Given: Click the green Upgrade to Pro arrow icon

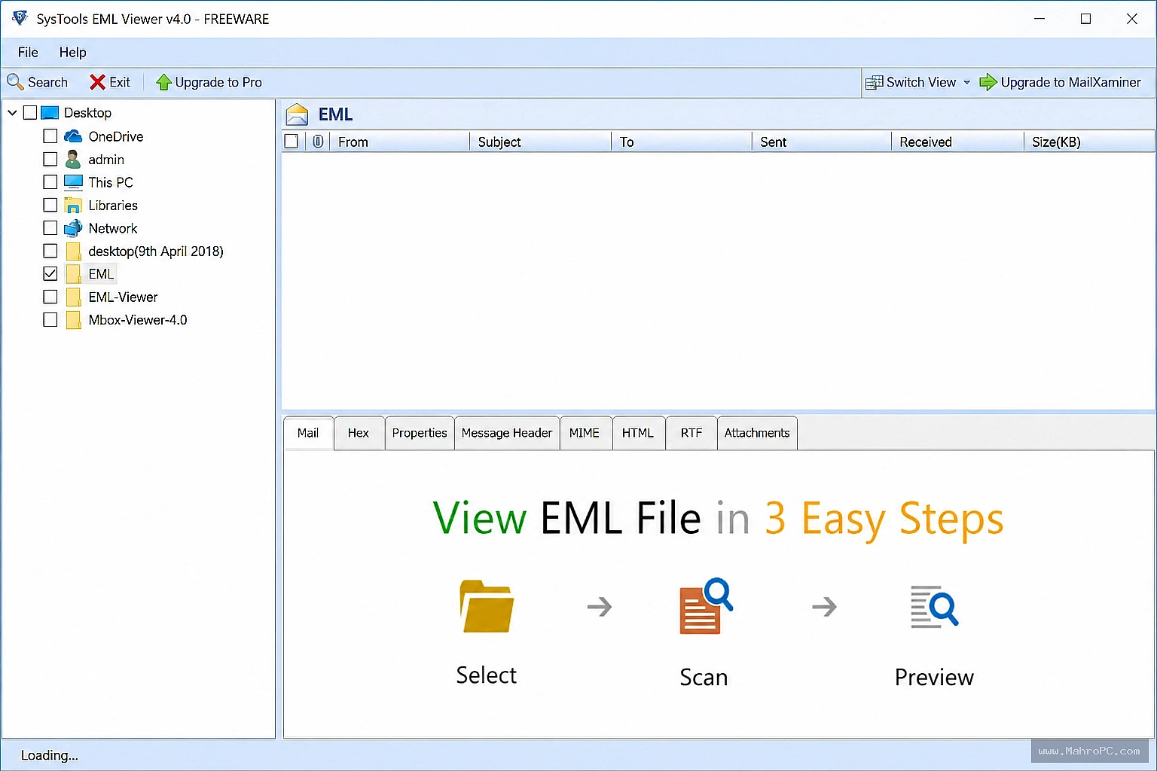Looking at the screenshot, I should (163, 82).
